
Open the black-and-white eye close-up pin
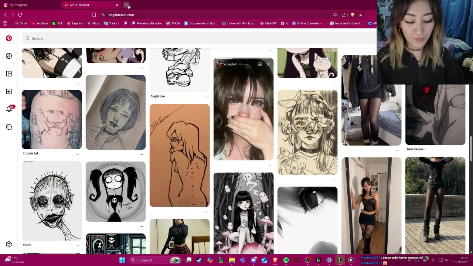click(x=307, y=220)
